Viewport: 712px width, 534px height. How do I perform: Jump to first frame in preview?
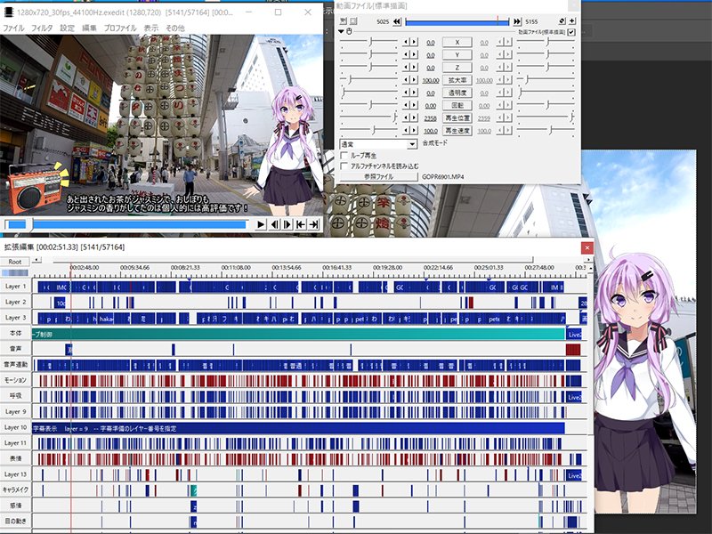[301, 224]
